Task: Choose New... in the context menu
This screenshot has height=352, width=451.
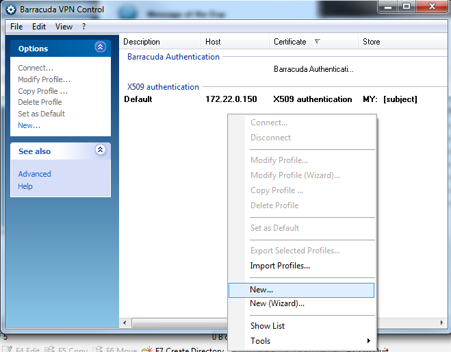Action: point(301,290)
